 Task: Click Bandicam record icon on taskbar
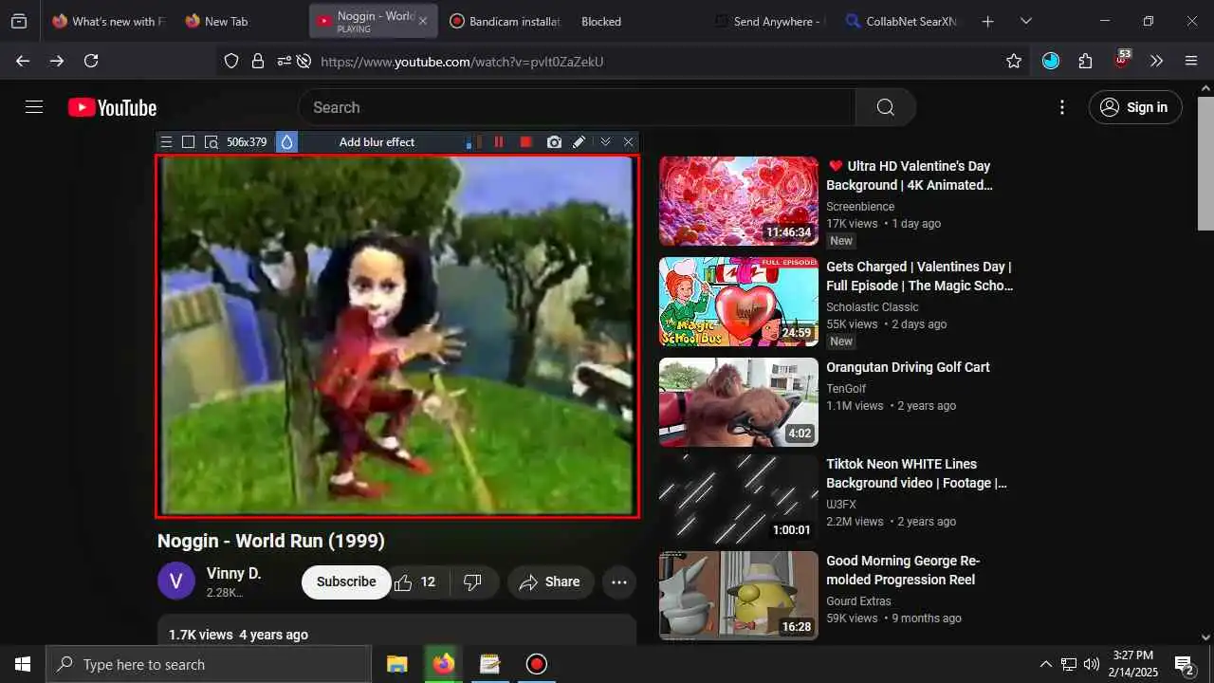tap(537, 664)
